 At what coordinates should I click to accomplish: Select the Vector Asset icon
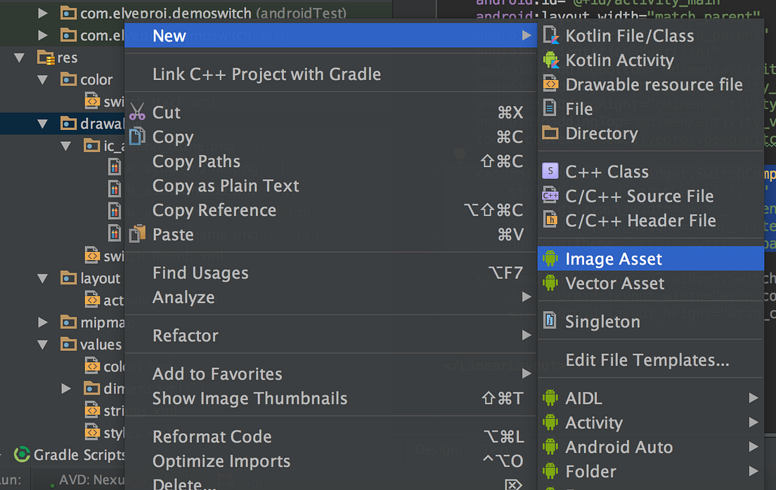[552, 283]
